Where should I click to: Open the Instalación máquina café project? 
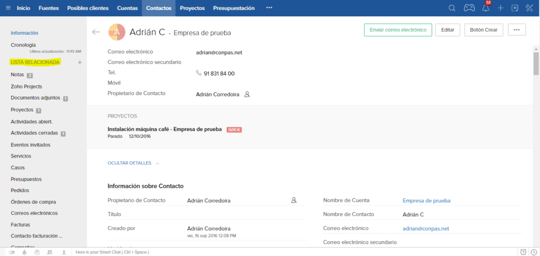[165, 130]
